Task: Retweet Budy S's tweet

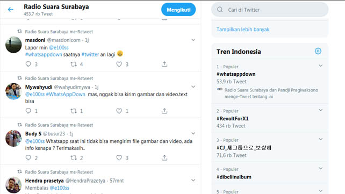Action: (x=74, y=157)
